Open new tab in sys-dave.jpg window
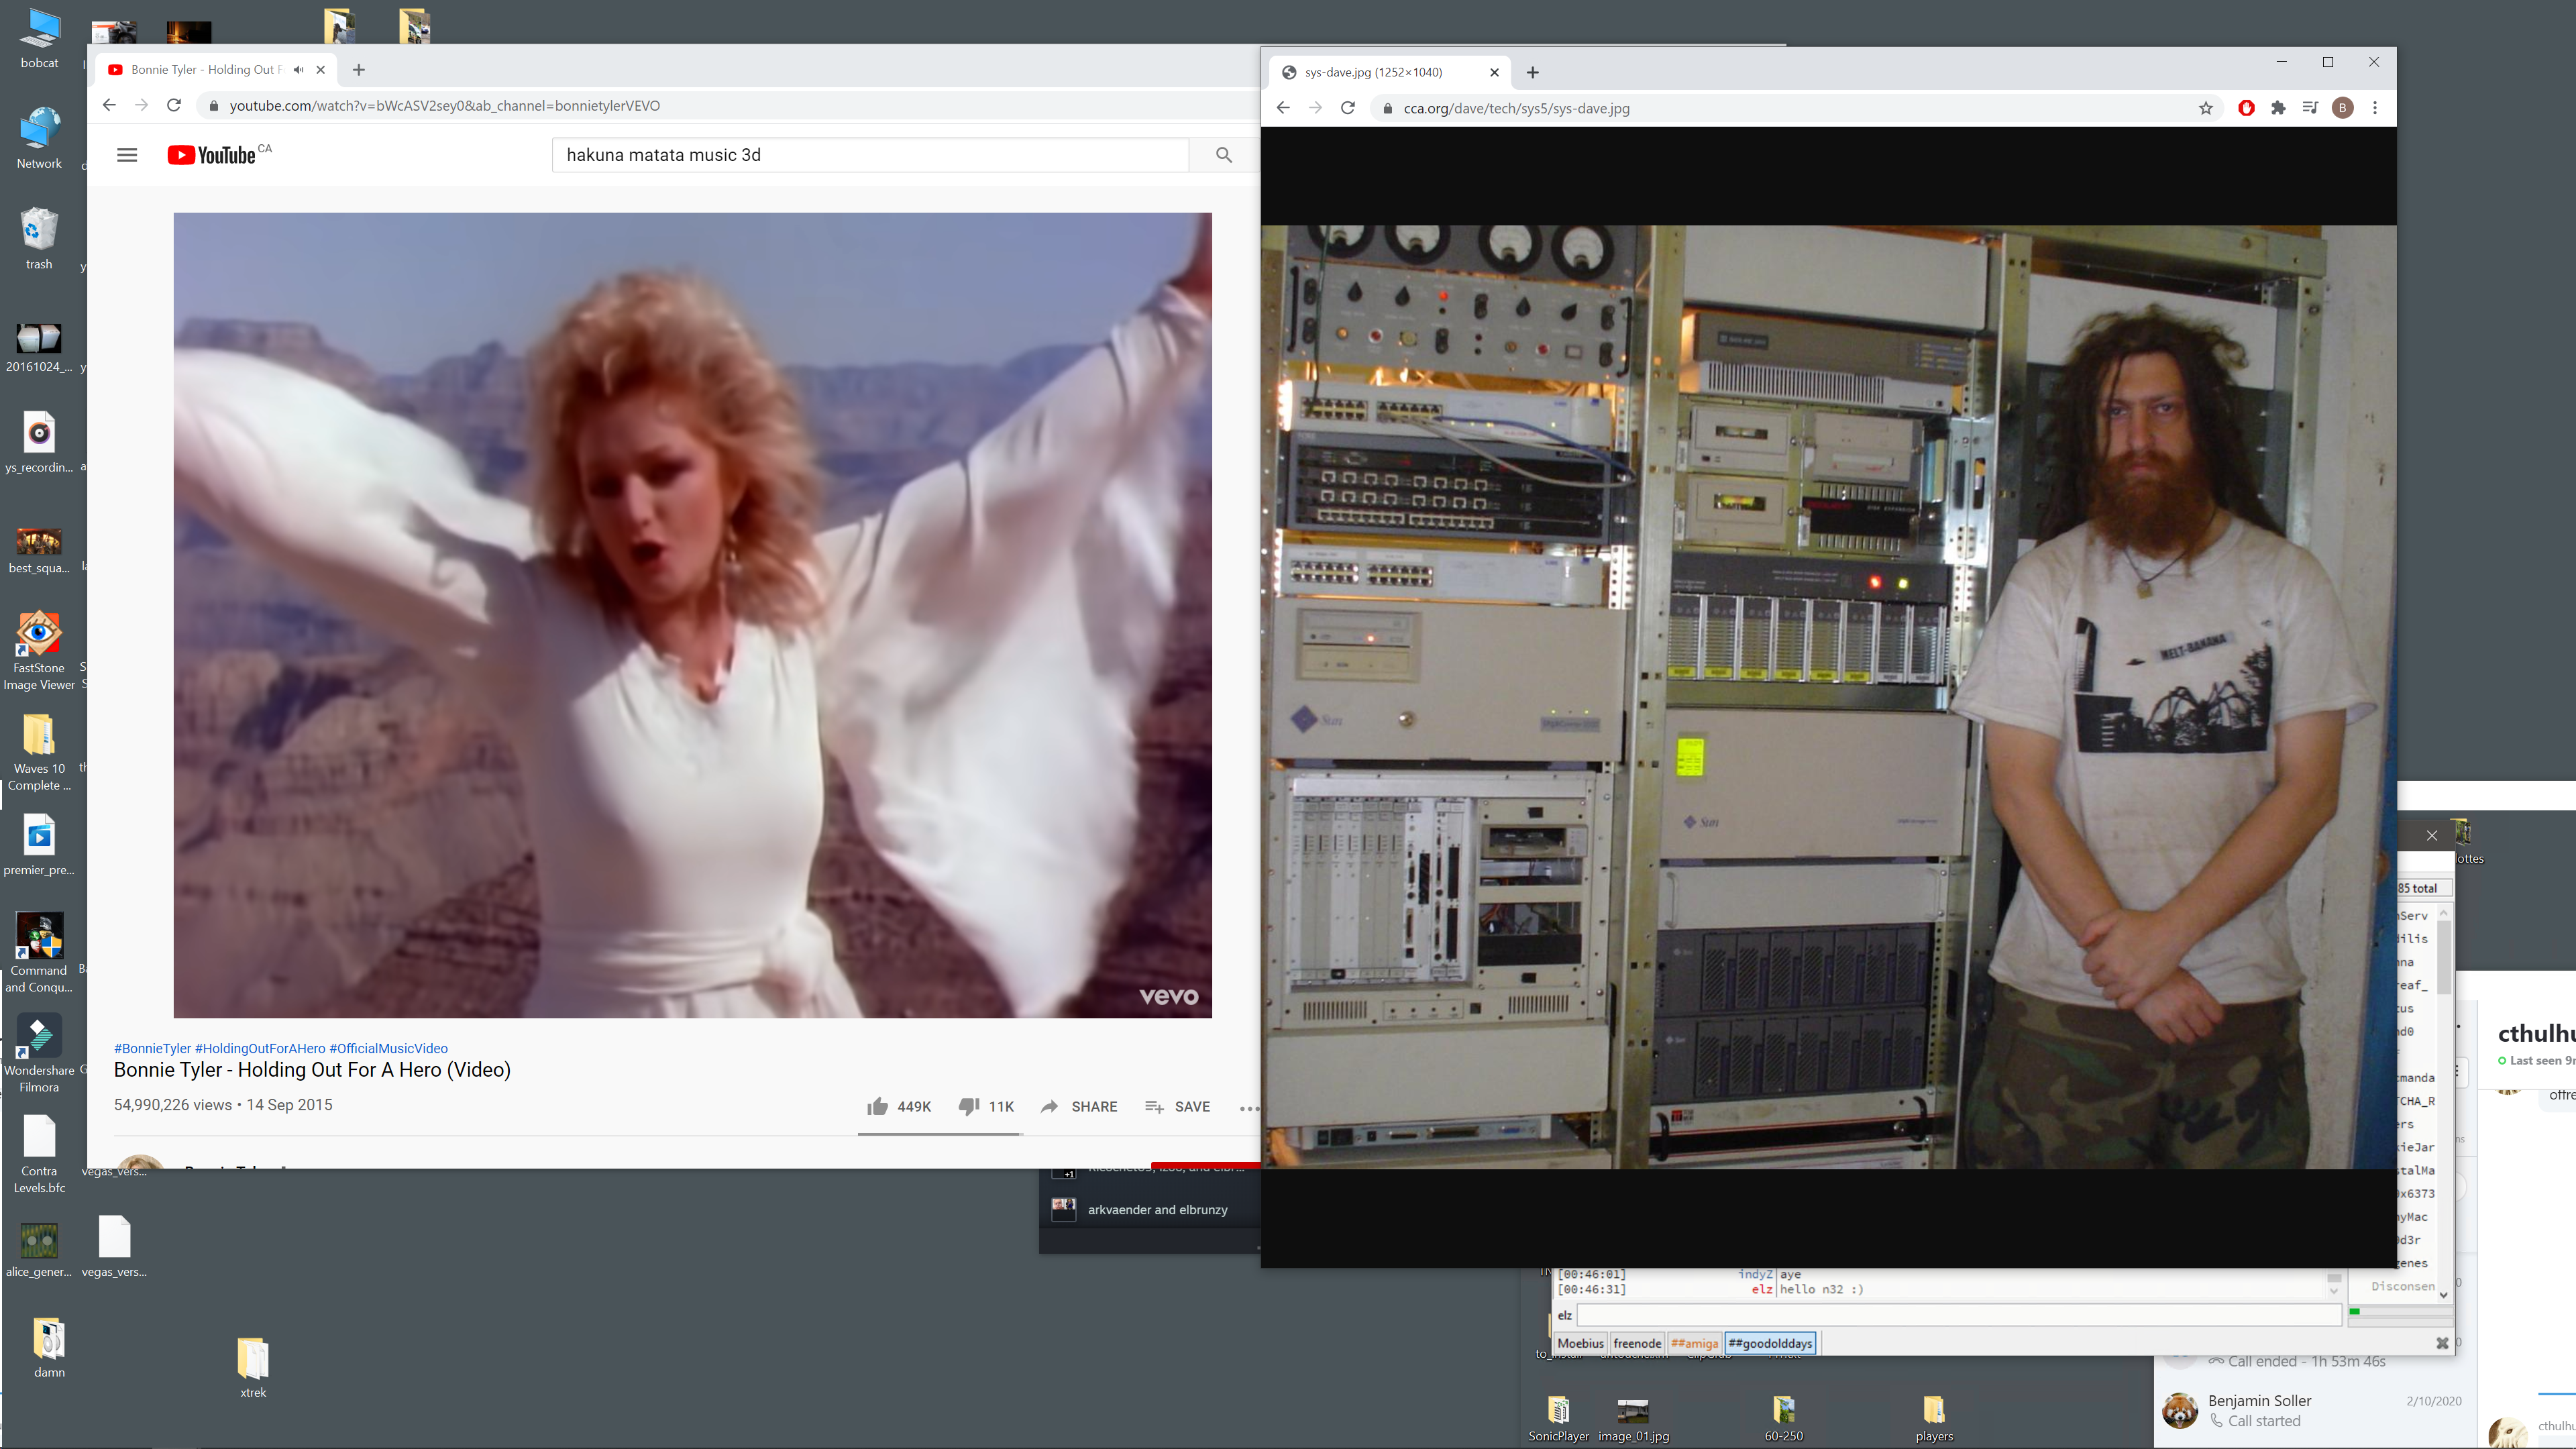Image resolution: width=2576 pixels, height=1449 pixels. coord(1533,72)
